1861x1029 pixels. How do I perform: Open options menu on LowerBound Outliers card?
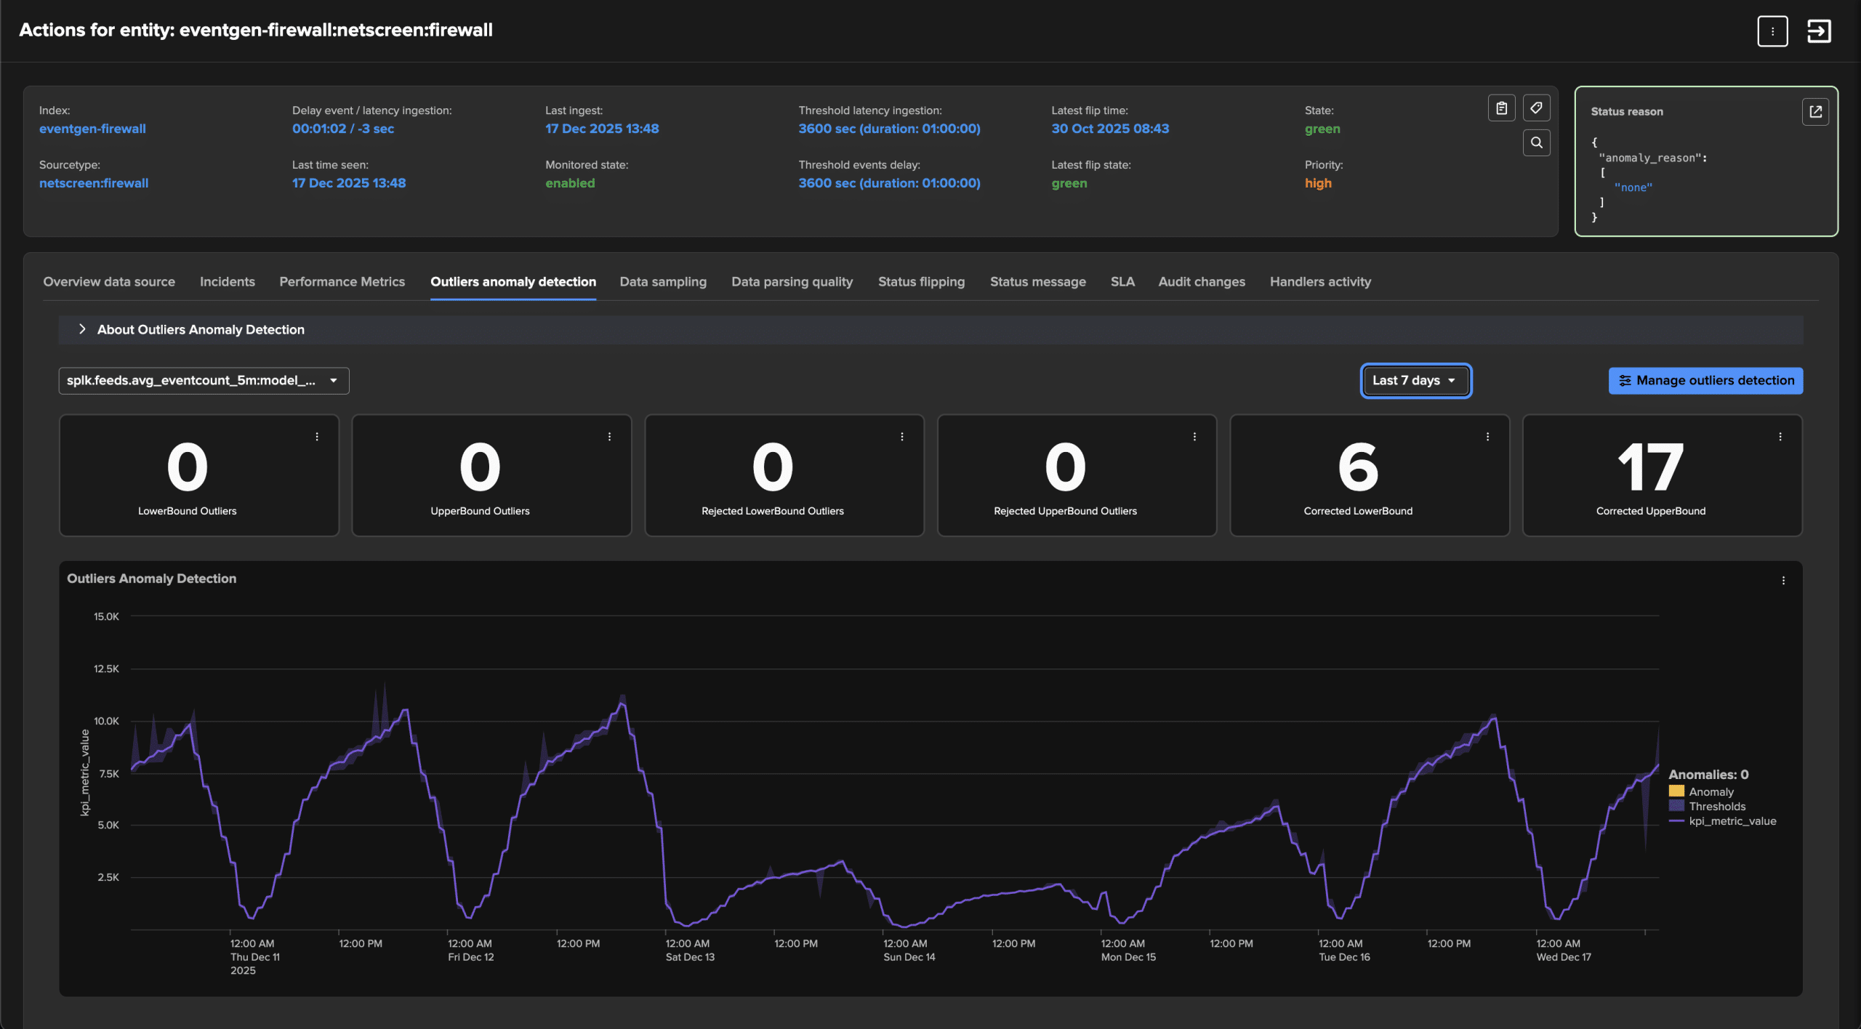point(317,437)
